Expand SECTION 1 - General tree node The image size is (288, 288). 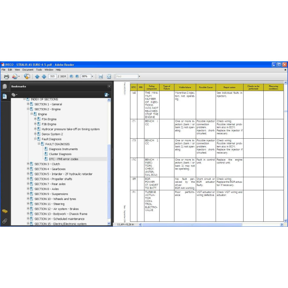pyautogui.click(x=28, y=104)
